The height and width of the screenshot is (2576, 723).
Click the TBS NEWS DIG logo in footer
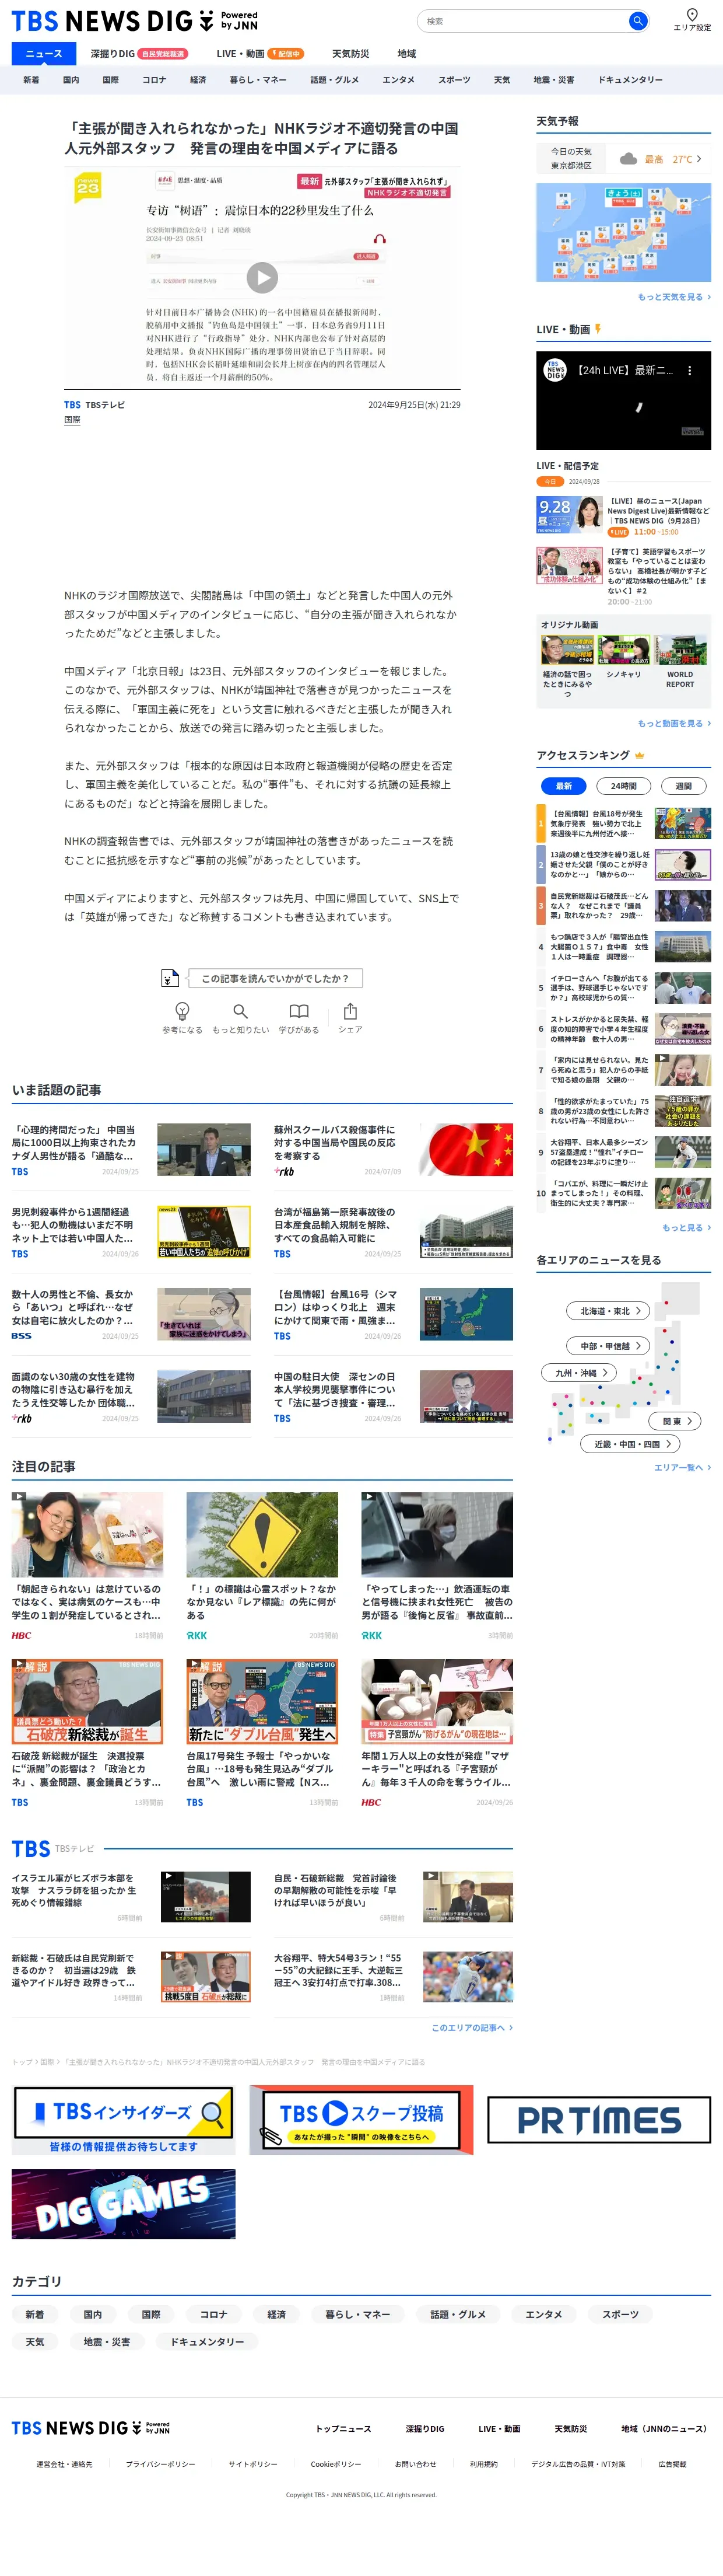click(x=90, y=2427)
